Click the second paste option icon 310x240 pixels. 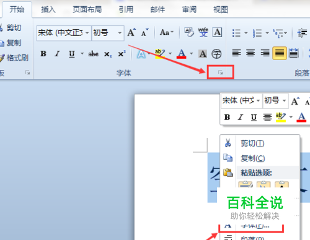[x=263, y=184]
